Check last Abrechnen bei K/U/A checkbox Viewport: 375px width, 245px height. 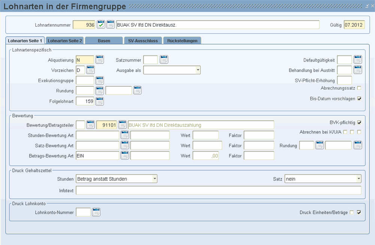tap(359, 132)
